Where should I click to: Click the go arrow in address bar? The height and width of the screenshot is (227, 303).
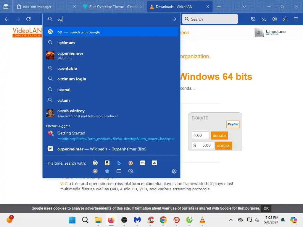pos(174,19)
